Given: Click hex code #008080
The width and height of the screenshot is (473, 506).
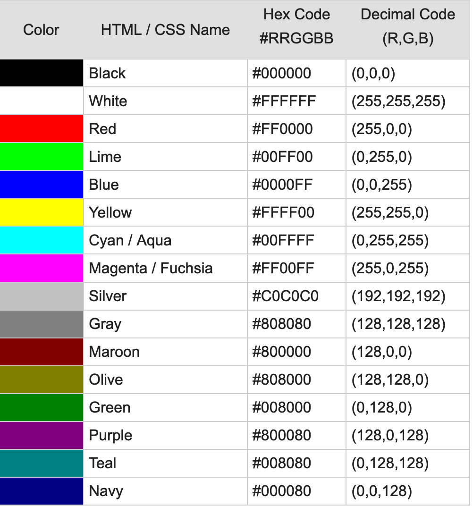Looking at the screenshot, I should pos(282,463).
